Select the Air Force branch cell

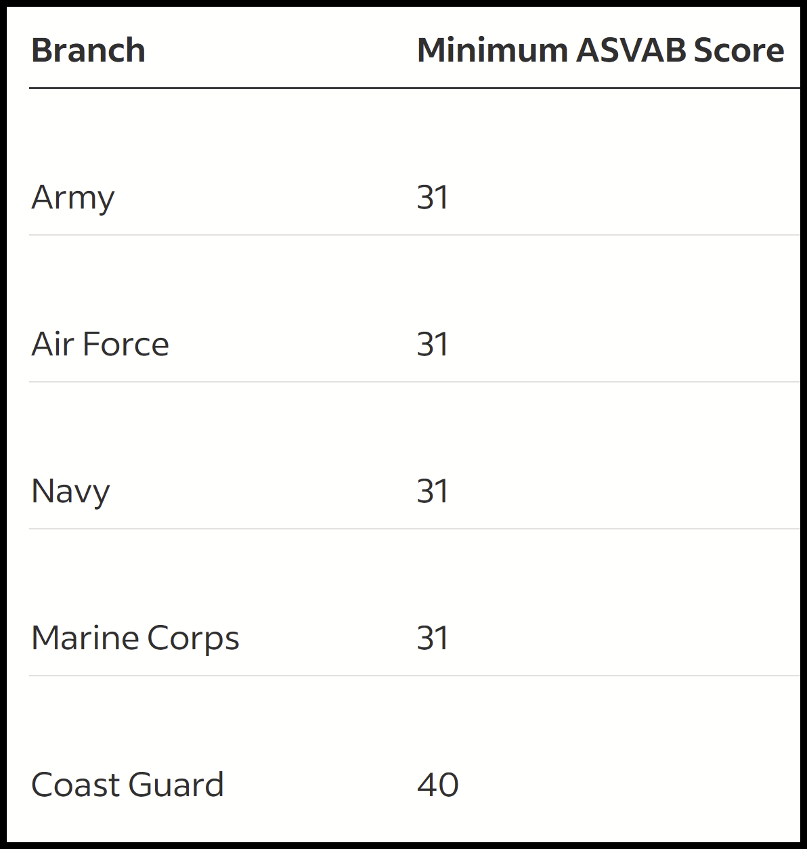100,344
